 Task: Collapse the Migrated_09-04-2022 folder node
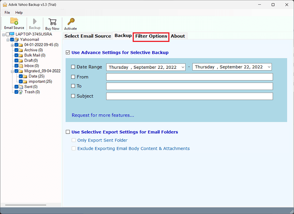click(x=12, y=71)
